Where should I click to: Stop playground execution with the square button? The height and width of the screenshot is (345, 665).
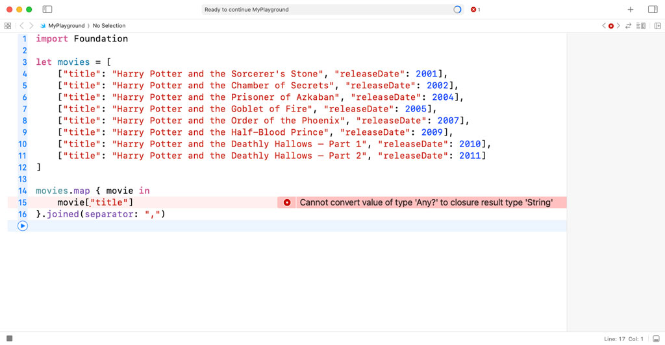[x=9, y=339]
